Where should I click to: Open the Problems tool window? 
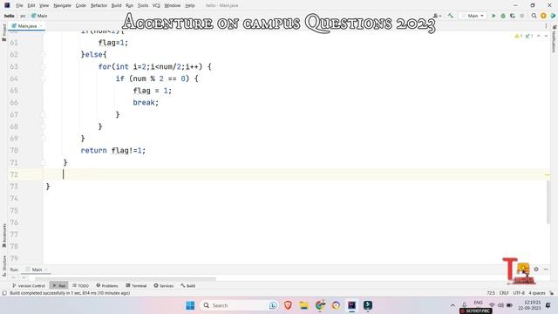[x=107, y=285]
